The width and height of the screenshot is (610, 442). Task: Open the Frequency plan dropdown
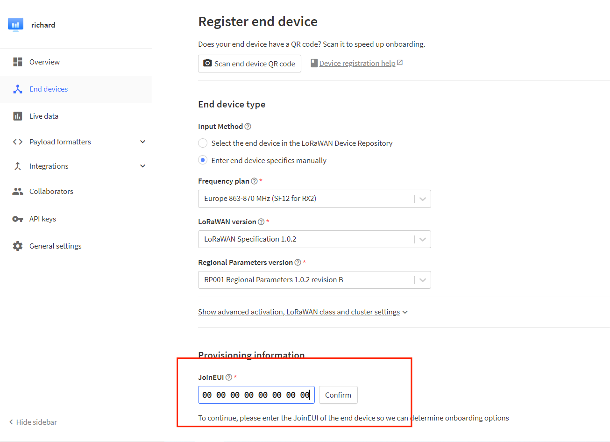(314, 199)
